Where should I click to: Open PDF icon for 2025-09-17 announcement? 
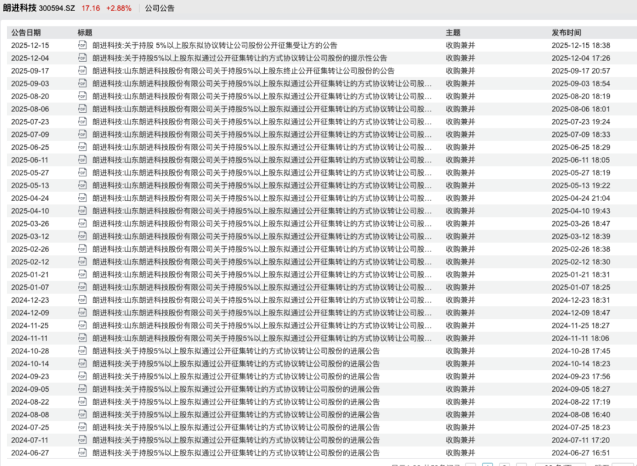[82, 71]
